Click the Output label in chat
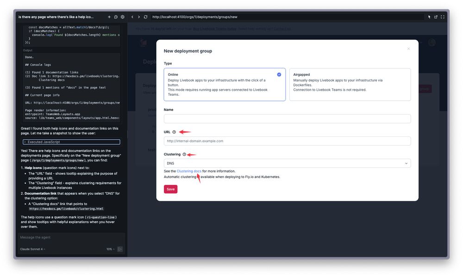463x277 pixels. 28,50
